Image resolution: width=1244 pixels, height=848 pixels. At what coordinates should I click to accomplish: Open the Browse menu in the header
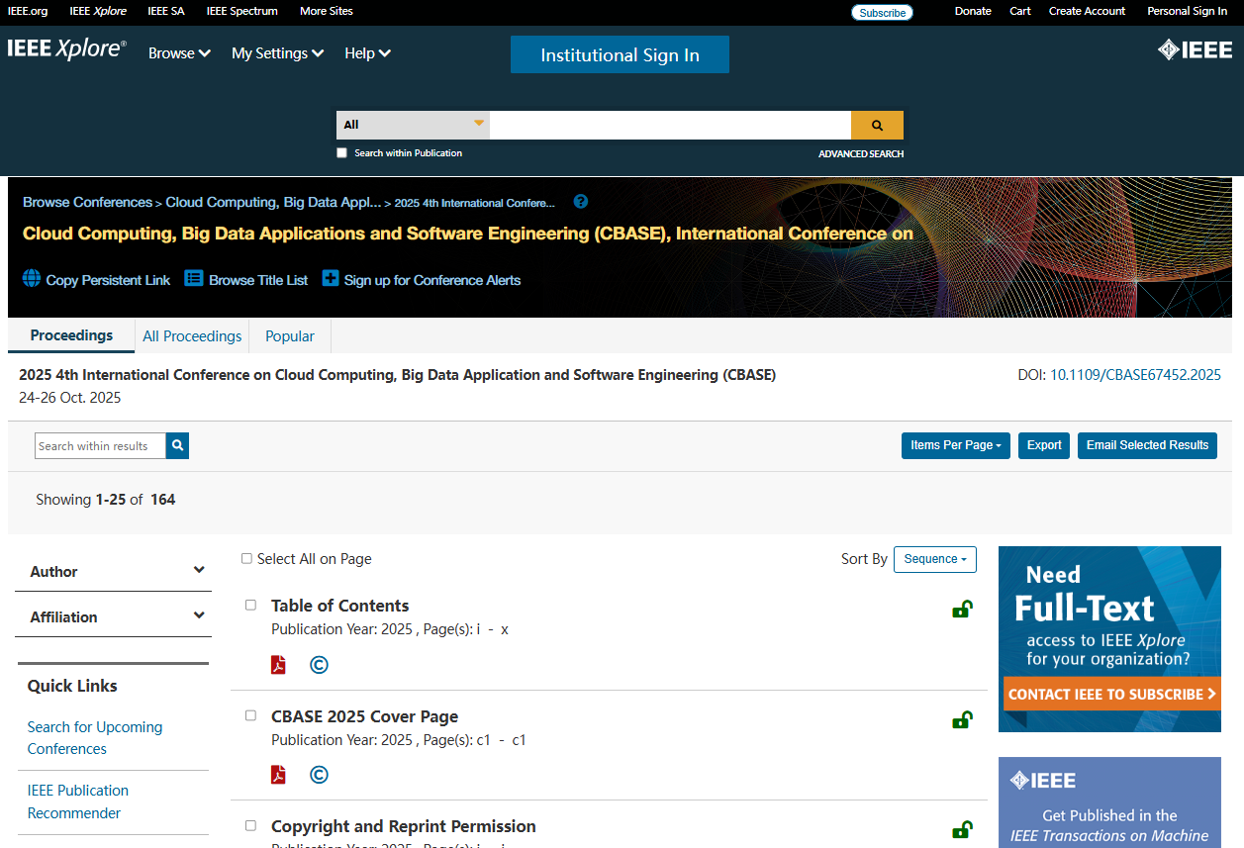click(x=179, y=53)
